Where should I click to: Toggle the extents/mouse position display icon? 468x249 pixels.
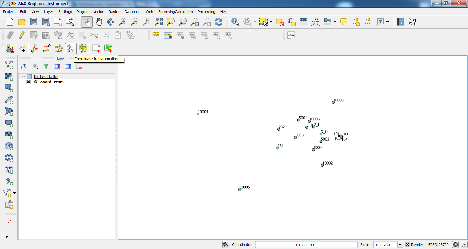pos(225,245)
